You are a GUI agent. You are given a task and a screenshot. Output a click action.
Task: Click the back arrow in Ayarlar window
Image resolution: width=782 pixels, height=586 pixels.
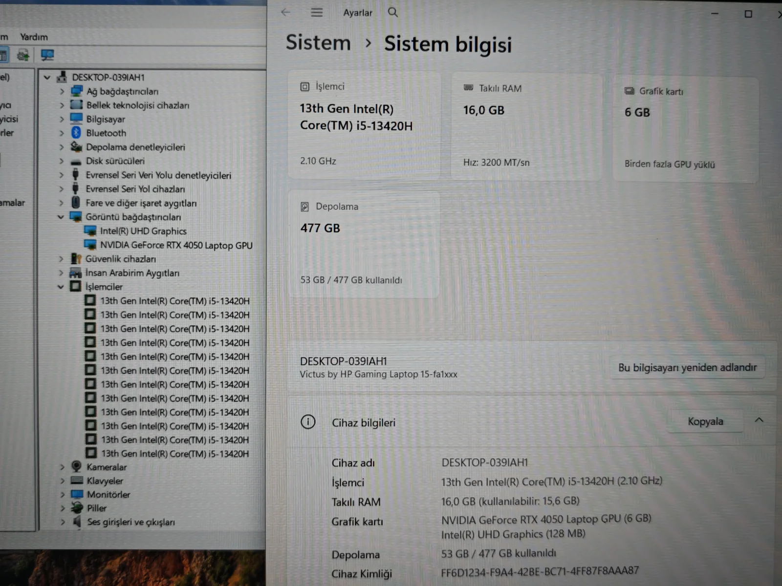coord(286,12)
